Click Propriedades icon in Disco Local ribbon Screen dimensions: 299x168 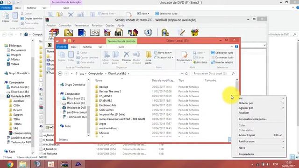(x=184, y=55)
